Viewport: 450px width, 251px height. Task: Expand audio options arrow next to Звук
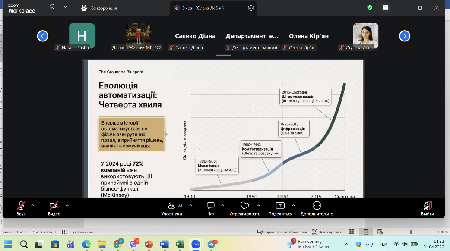33,205
